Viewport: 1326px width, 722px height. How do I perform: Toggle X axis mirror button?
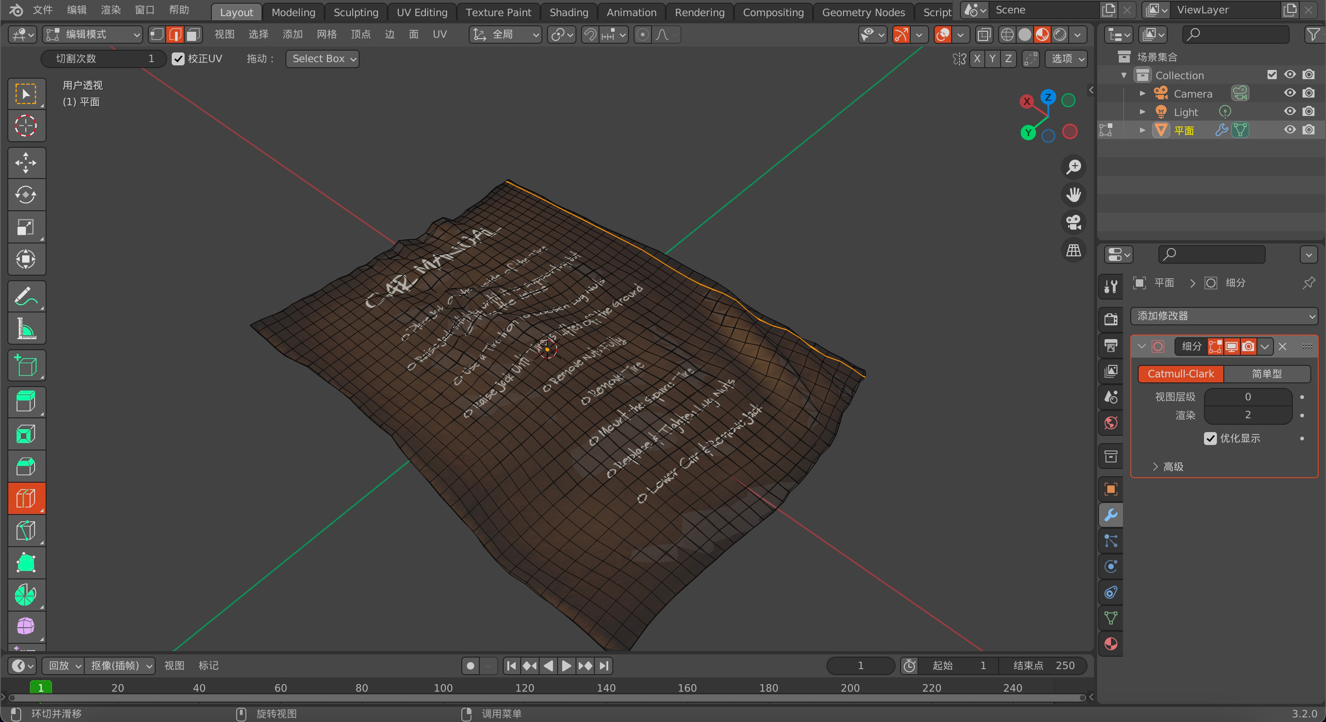click(977, 58)
